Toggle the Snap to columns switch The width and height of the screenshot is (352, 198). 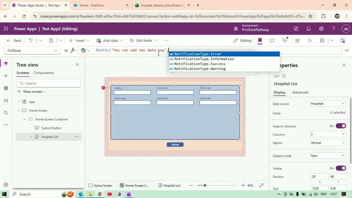click(341, 126)
